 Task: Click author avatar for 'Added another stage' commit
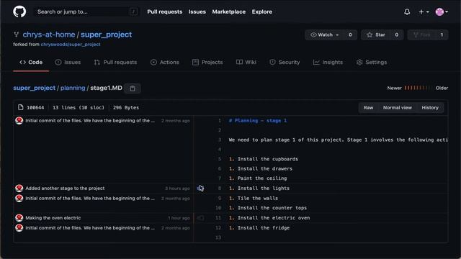pos(19,188)
